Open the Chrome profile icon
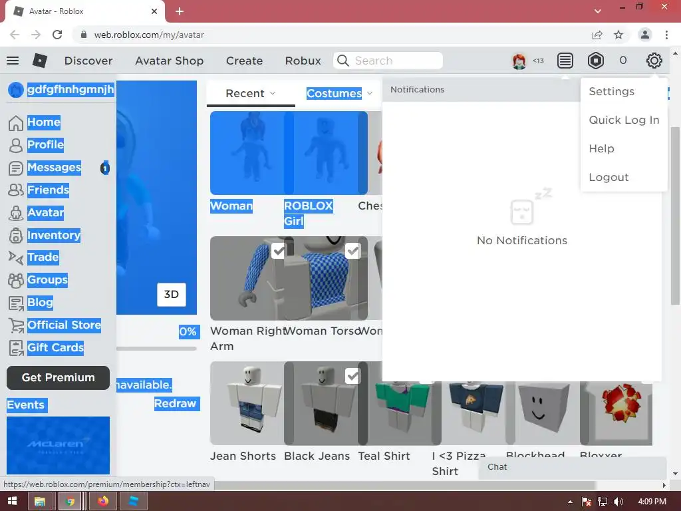This screenshot has height=511, width=681. click(645, 35)
